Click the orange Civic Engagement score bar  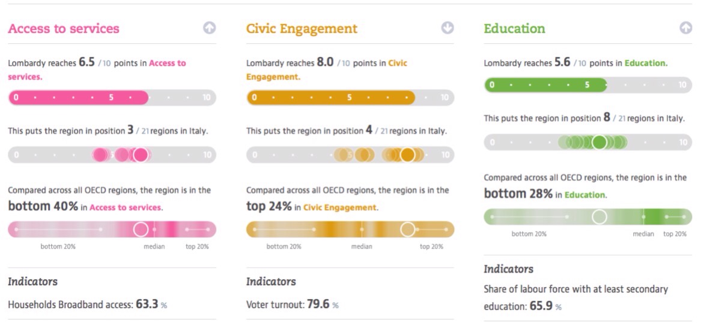pos(330,98)
